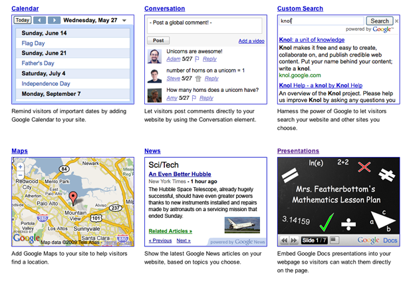The height and width of the screenshot is (283, 419).
Task: Click the Amy author link
Action: pyautogui.click(x=172, y=98)
